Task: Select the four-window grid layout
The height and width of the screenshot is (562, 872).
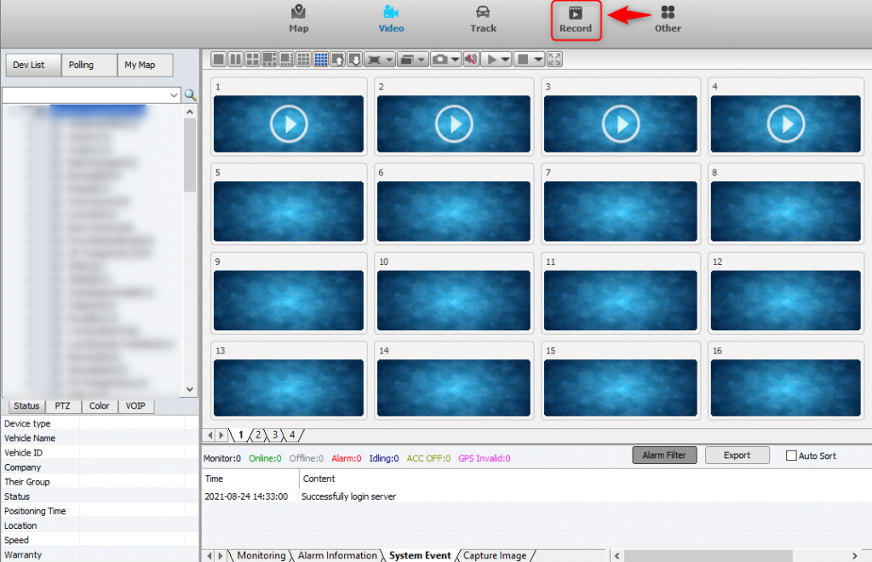Action: (x=253, y=60)
